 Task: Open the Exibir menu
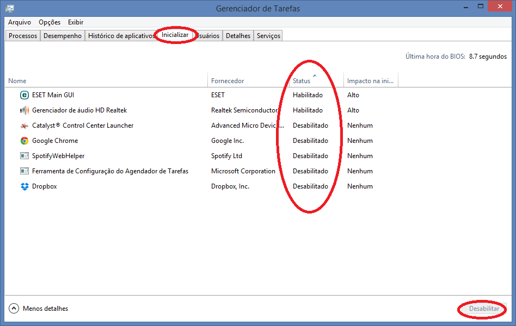pos(76,22)
